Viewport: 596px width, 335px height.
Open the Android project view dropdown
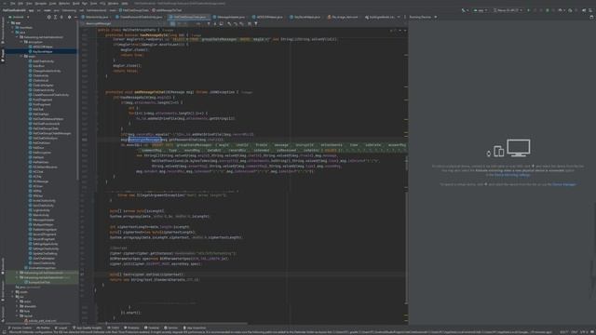[x=19, y=17]
